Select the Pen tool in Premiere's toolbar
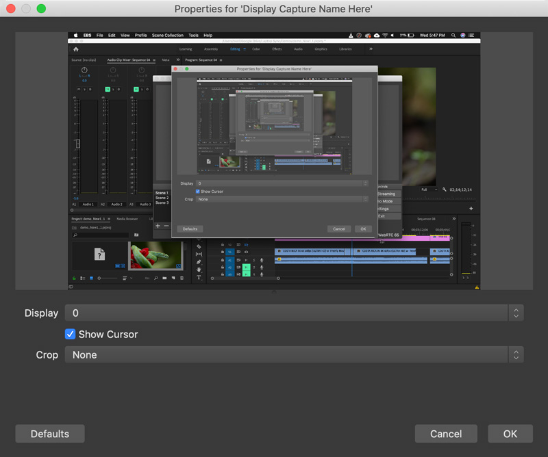 click(x=199, y=262)
